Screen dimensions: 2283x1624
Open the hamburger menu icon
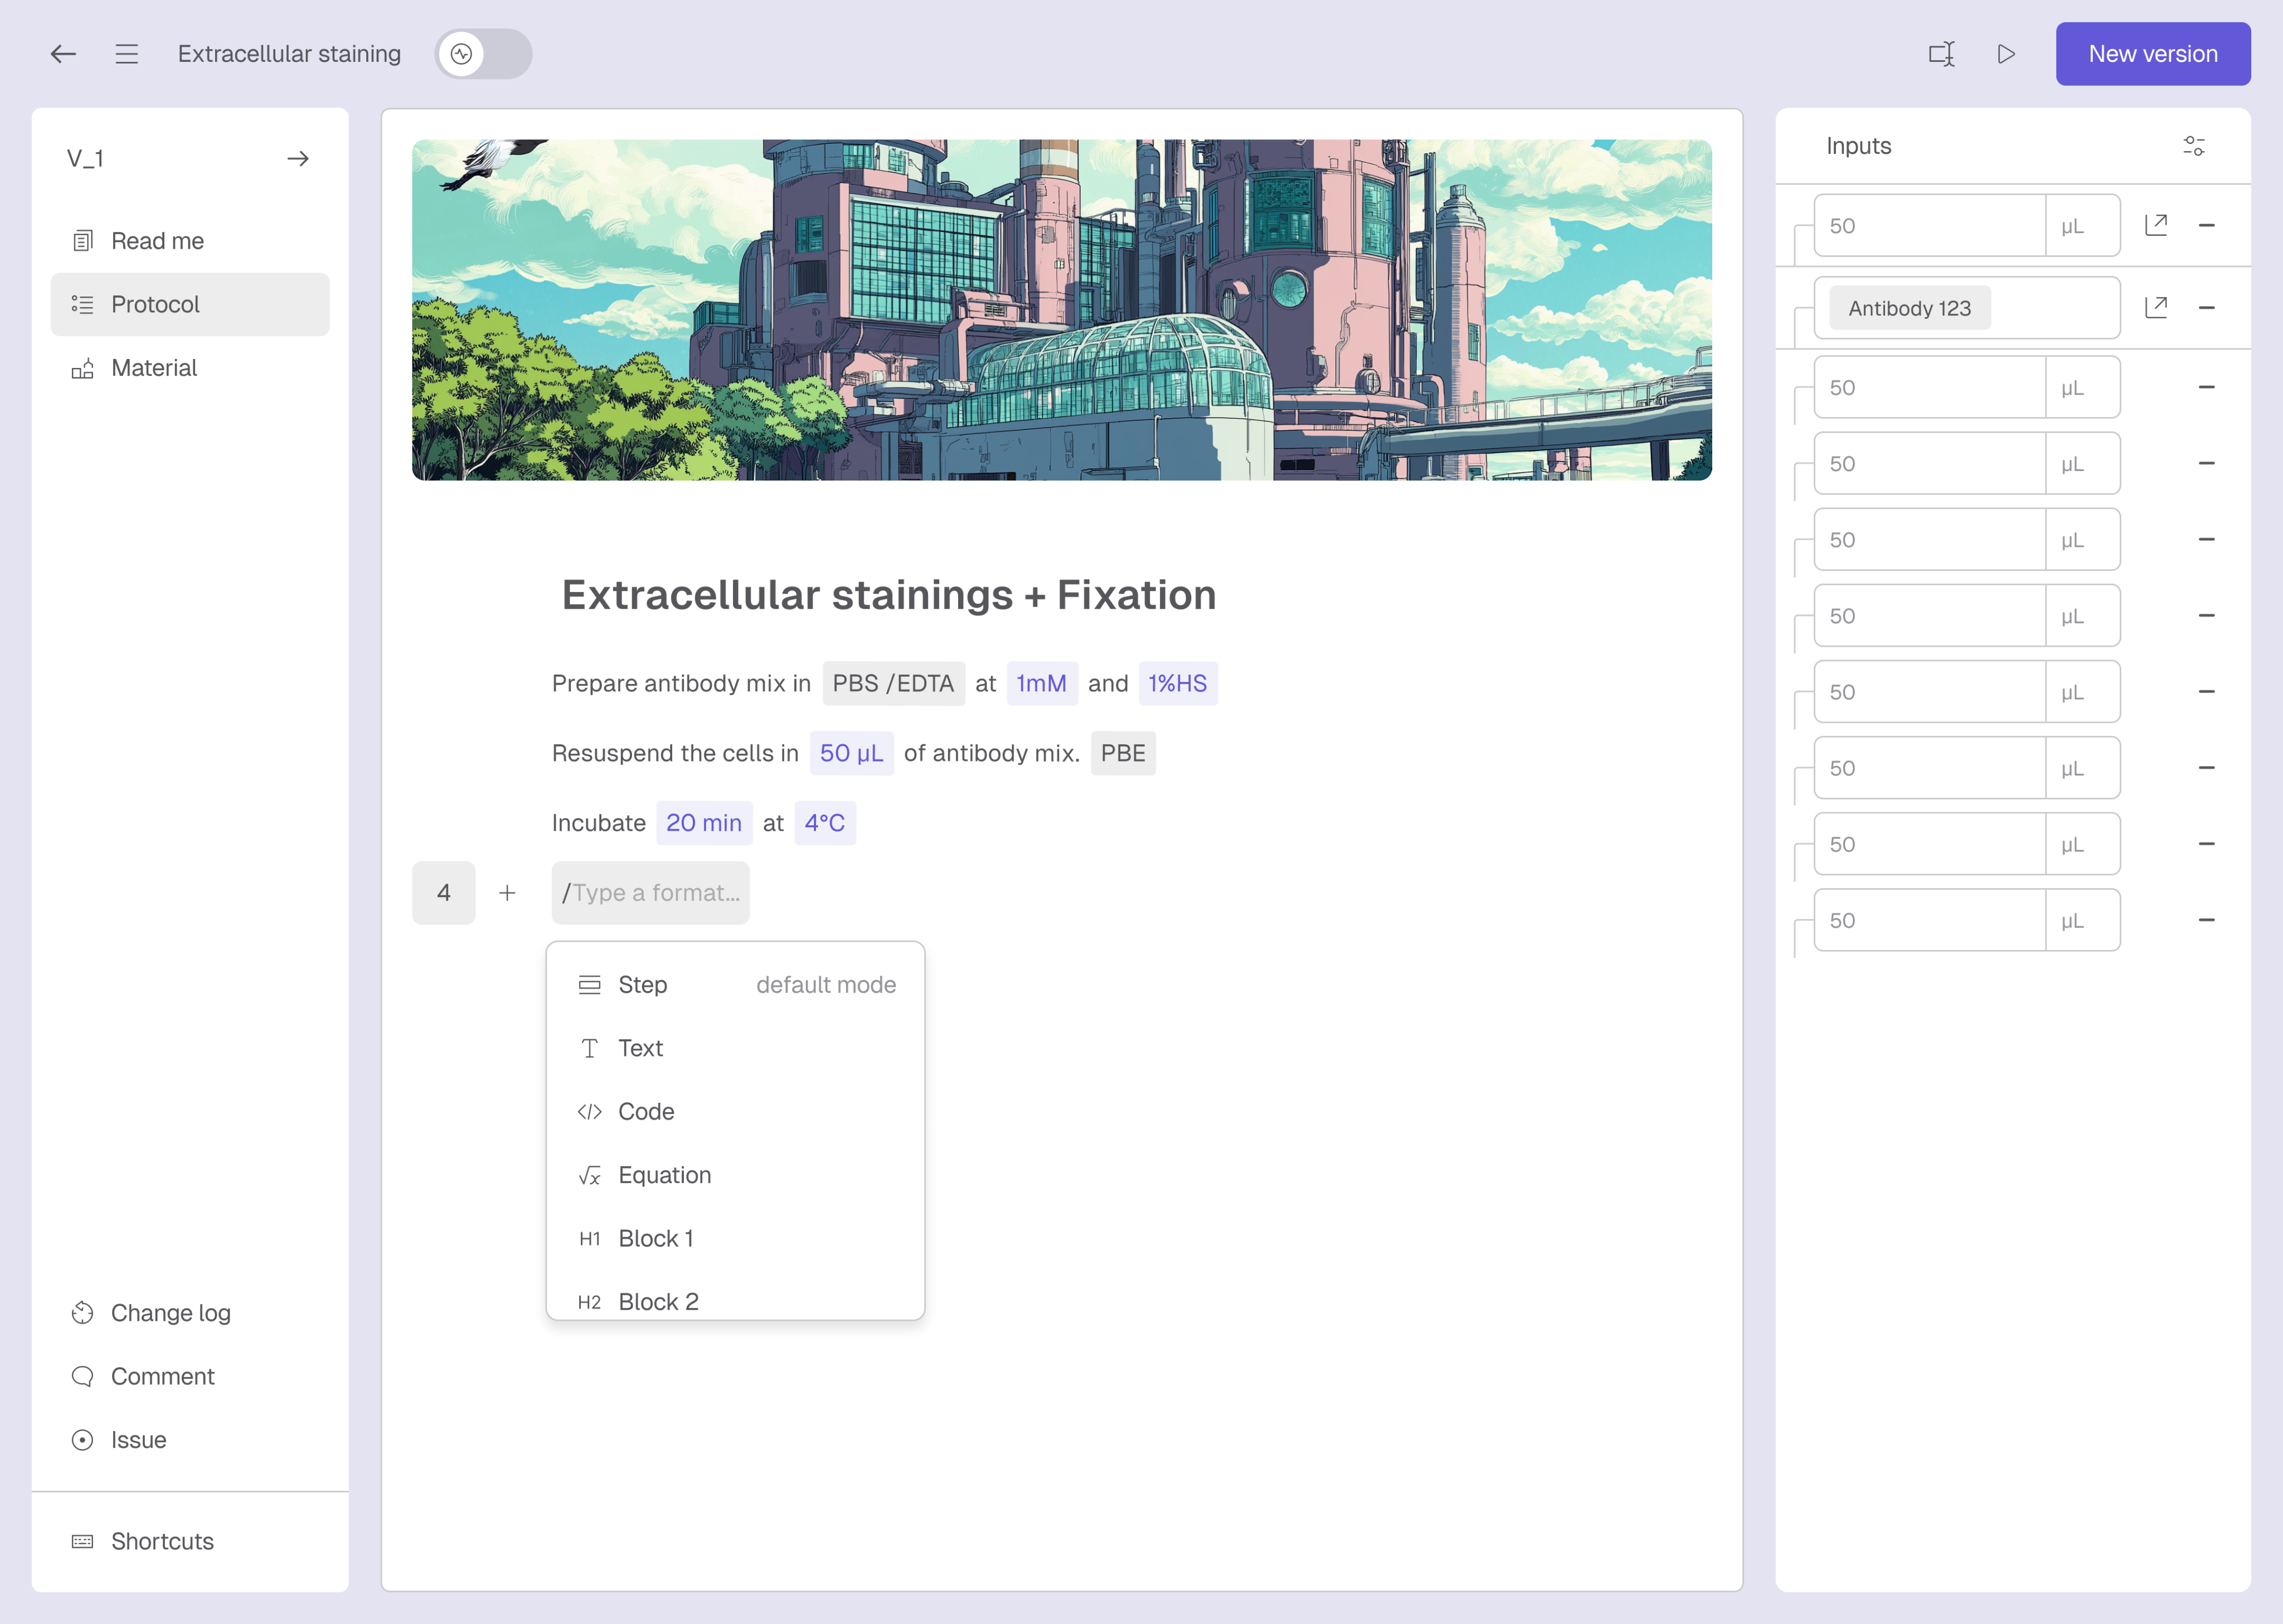click(126, 54)
